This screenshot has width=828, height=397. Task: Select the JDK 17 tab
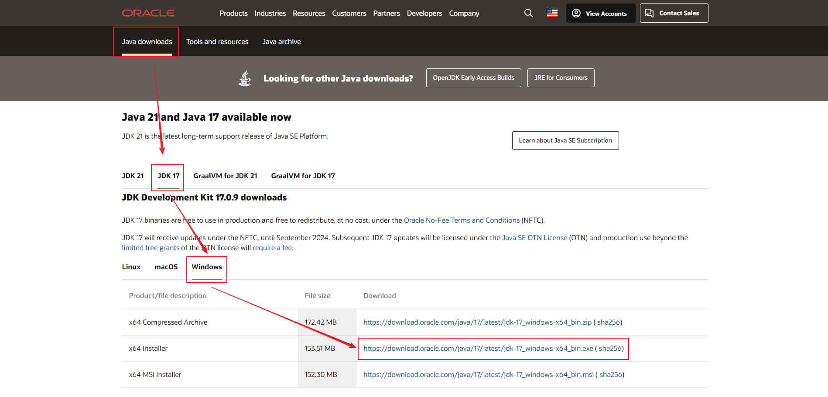tap(168, 176)
